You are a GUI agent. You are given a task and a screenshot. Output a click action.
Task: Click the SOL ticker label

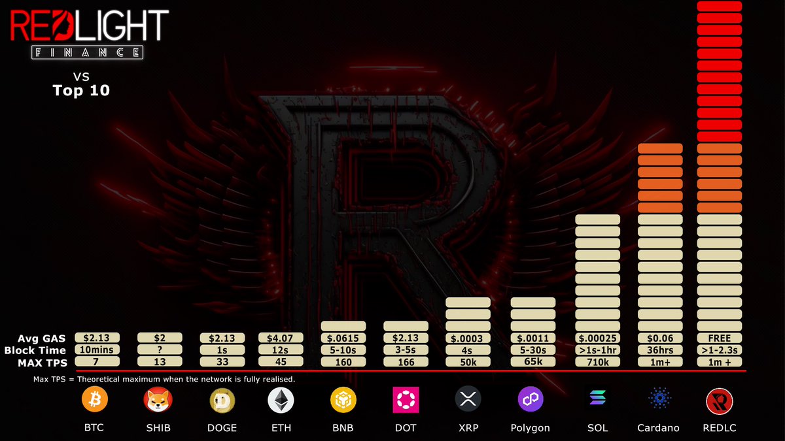pos(598,428)
